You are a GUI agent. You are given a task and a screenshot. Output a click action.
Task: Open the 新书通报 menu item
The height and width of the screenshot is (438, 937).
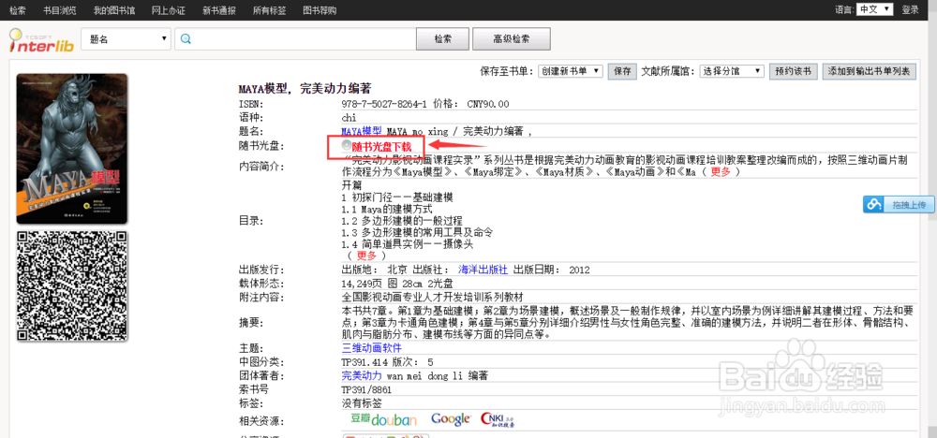[218, 10]
